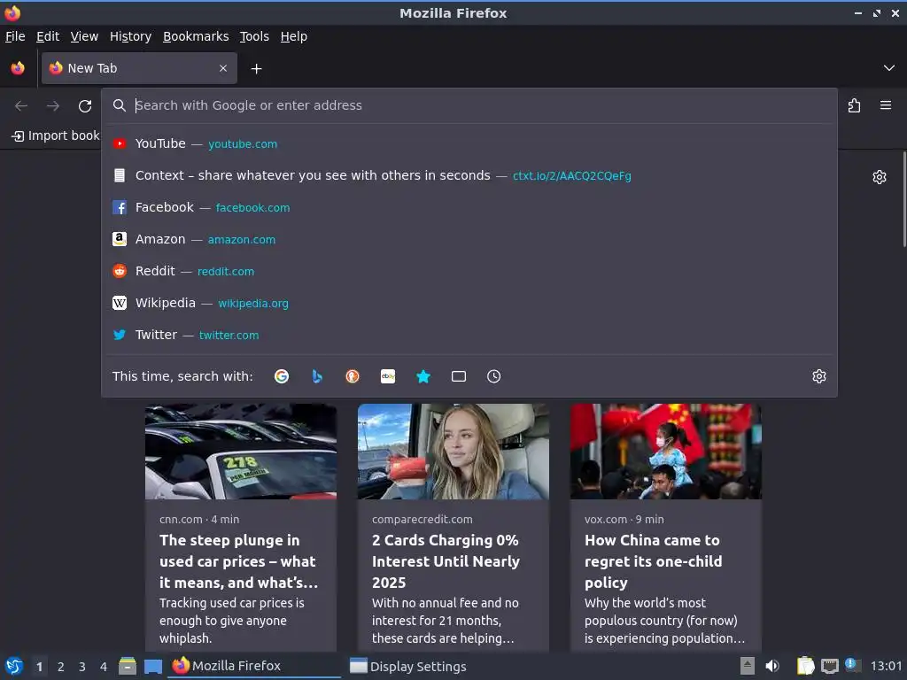Open the clipboard tray icon
Image resolution: width=907 pixels, height=680 pixels.
pyautogui.click(x=805, y=666)
